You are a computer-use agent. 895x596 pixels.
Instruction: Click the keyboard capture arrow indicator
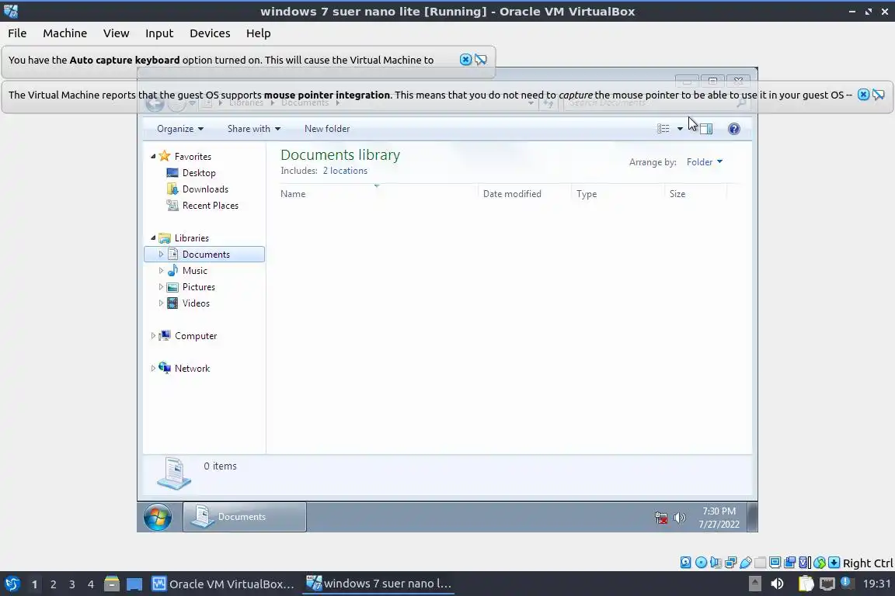(x=834, y=563)
